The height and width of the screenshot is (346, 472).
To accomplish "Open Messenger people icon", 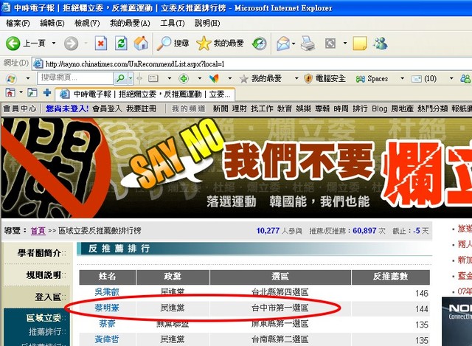I will (x=381, y=44).
